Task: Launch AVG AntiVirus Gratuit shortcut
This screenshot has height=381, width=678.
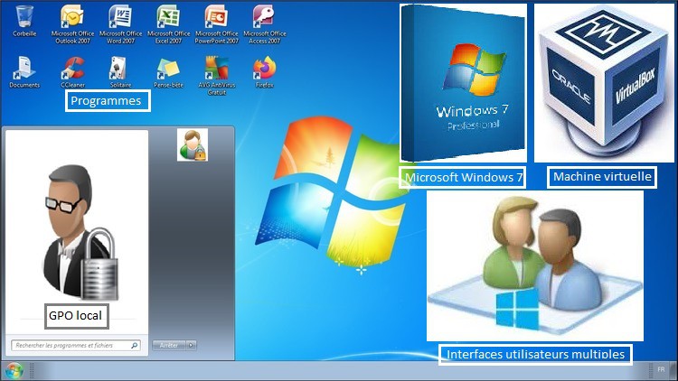Action: pyautogui.click(x=216, y=76)
